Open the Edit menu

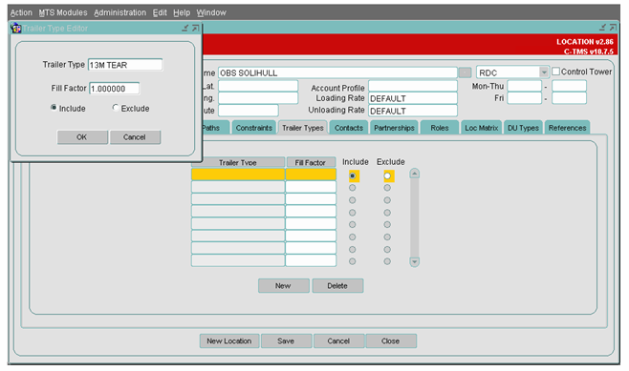point(160,12)
